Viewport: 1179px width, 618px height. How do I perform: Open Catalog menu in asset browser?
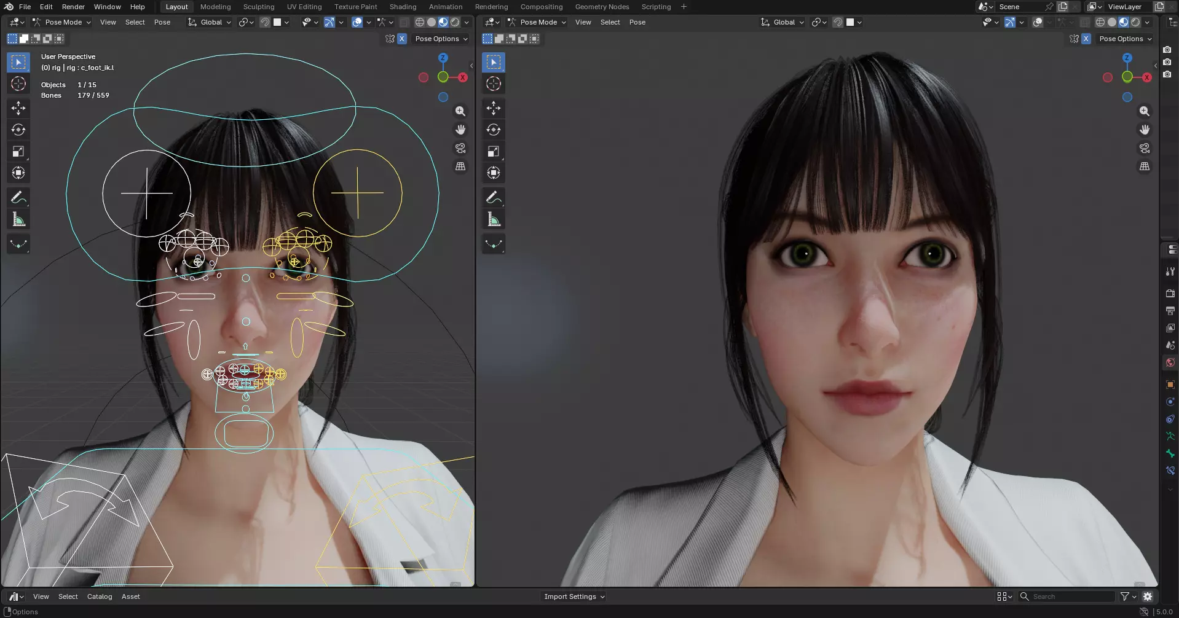pyautogui.click(x=100, y=596)
